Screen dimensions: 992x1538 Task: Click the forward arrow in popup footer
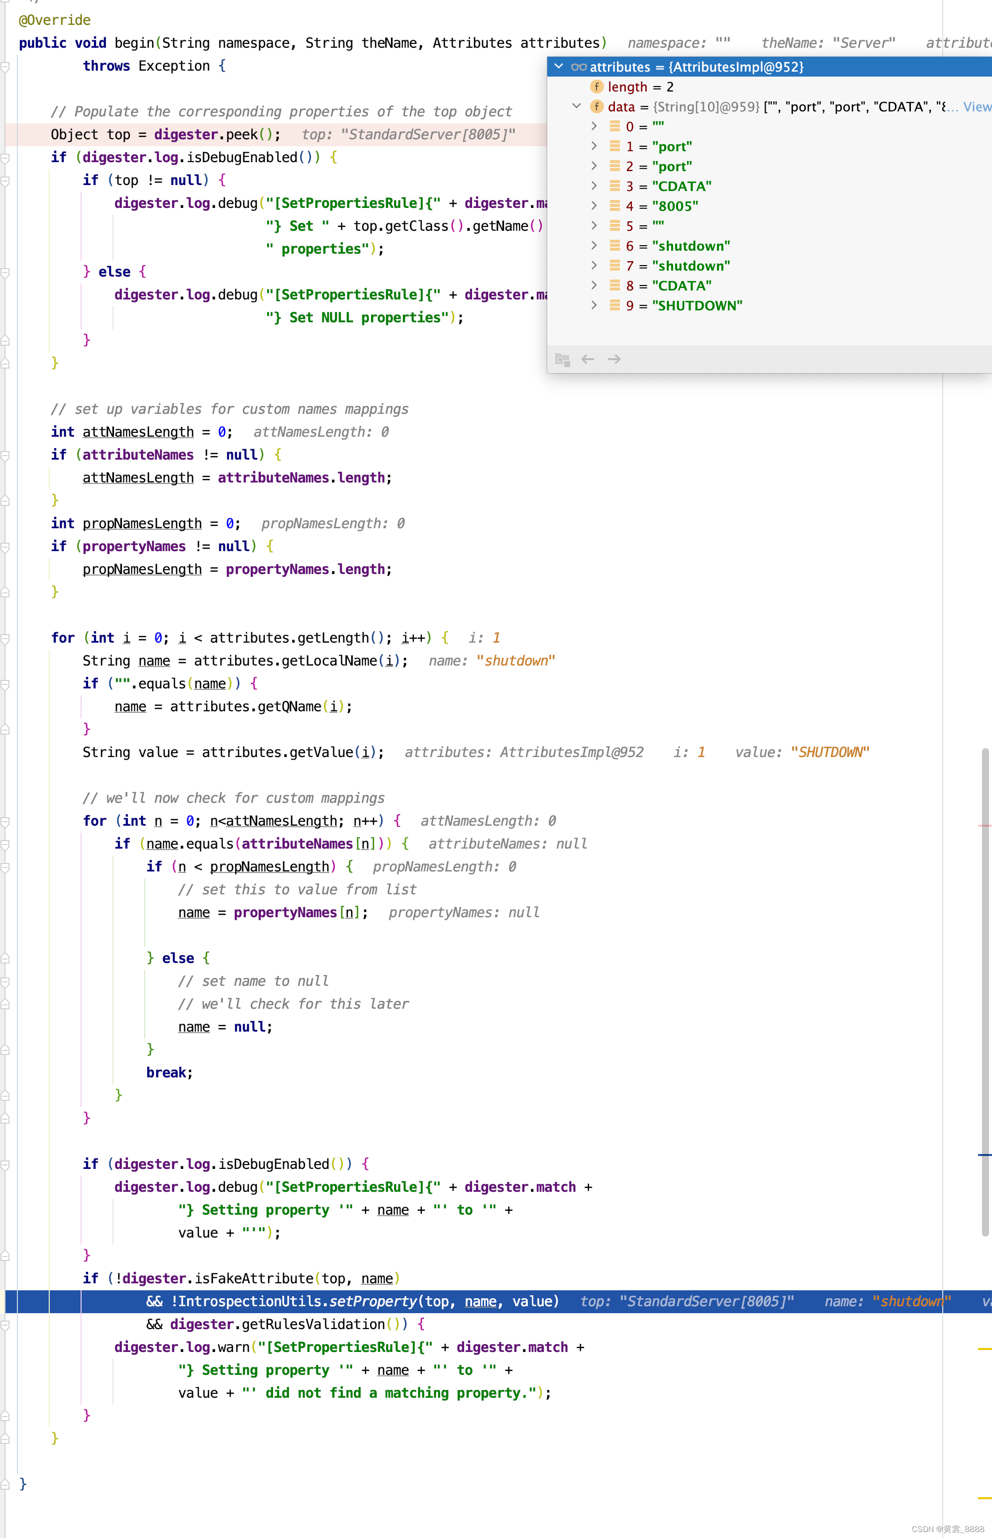[614, 360]
